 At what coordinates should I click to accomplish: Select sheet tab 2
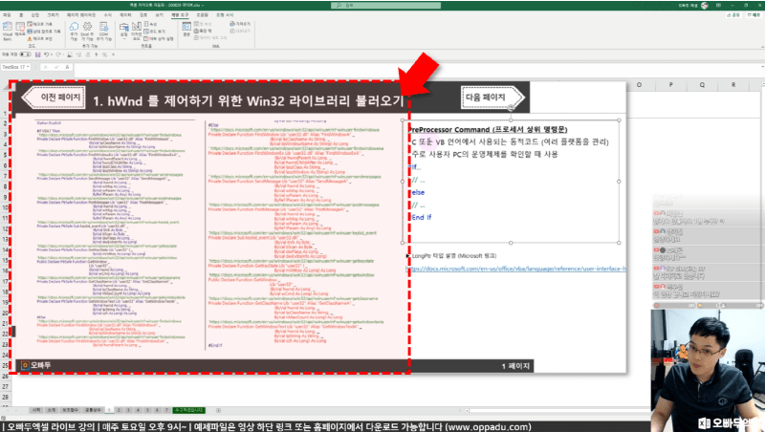click(119, 411)
